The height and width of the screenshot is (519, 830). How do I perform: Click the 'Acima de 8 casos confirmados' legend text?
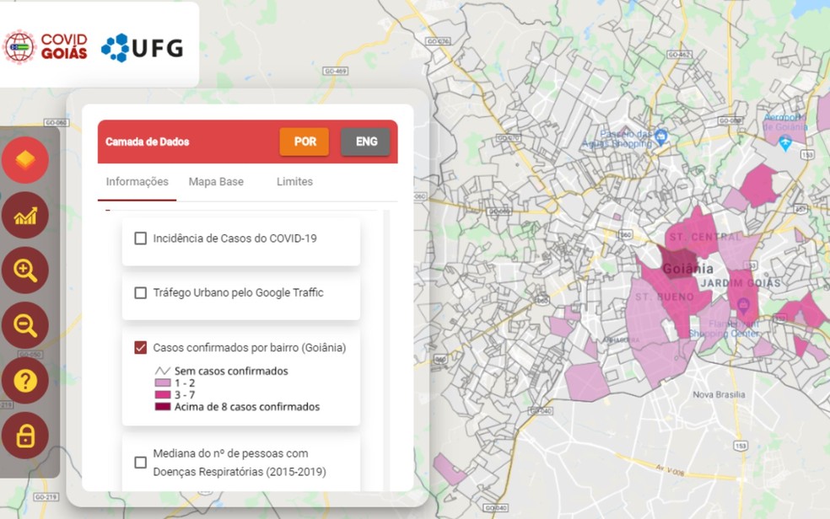click(x=247, y=407)
